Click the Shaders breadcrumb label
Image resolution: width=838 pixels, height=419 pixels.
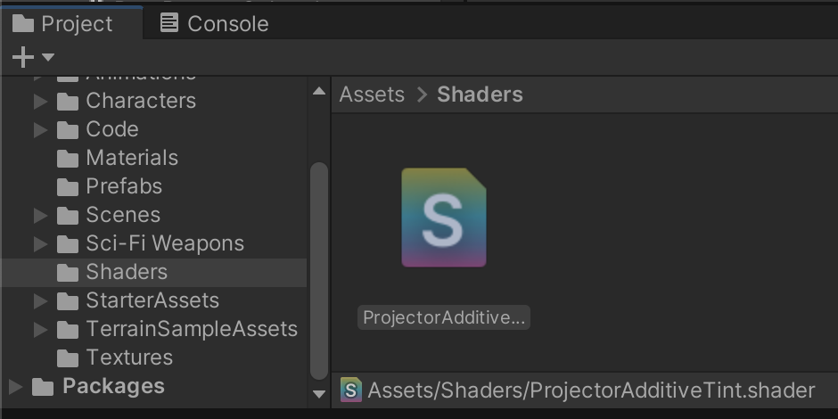coord(480,94)
